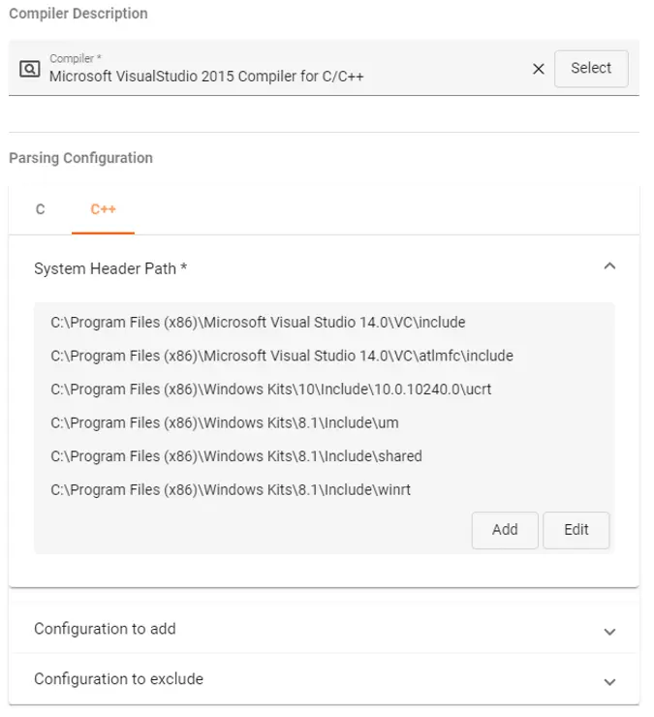654x717 pixels.
Task: Click the Select compiler button
Action: point(591,69)
